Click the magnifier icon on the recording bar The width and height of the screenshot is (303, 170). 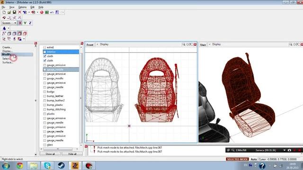(233, 150)
